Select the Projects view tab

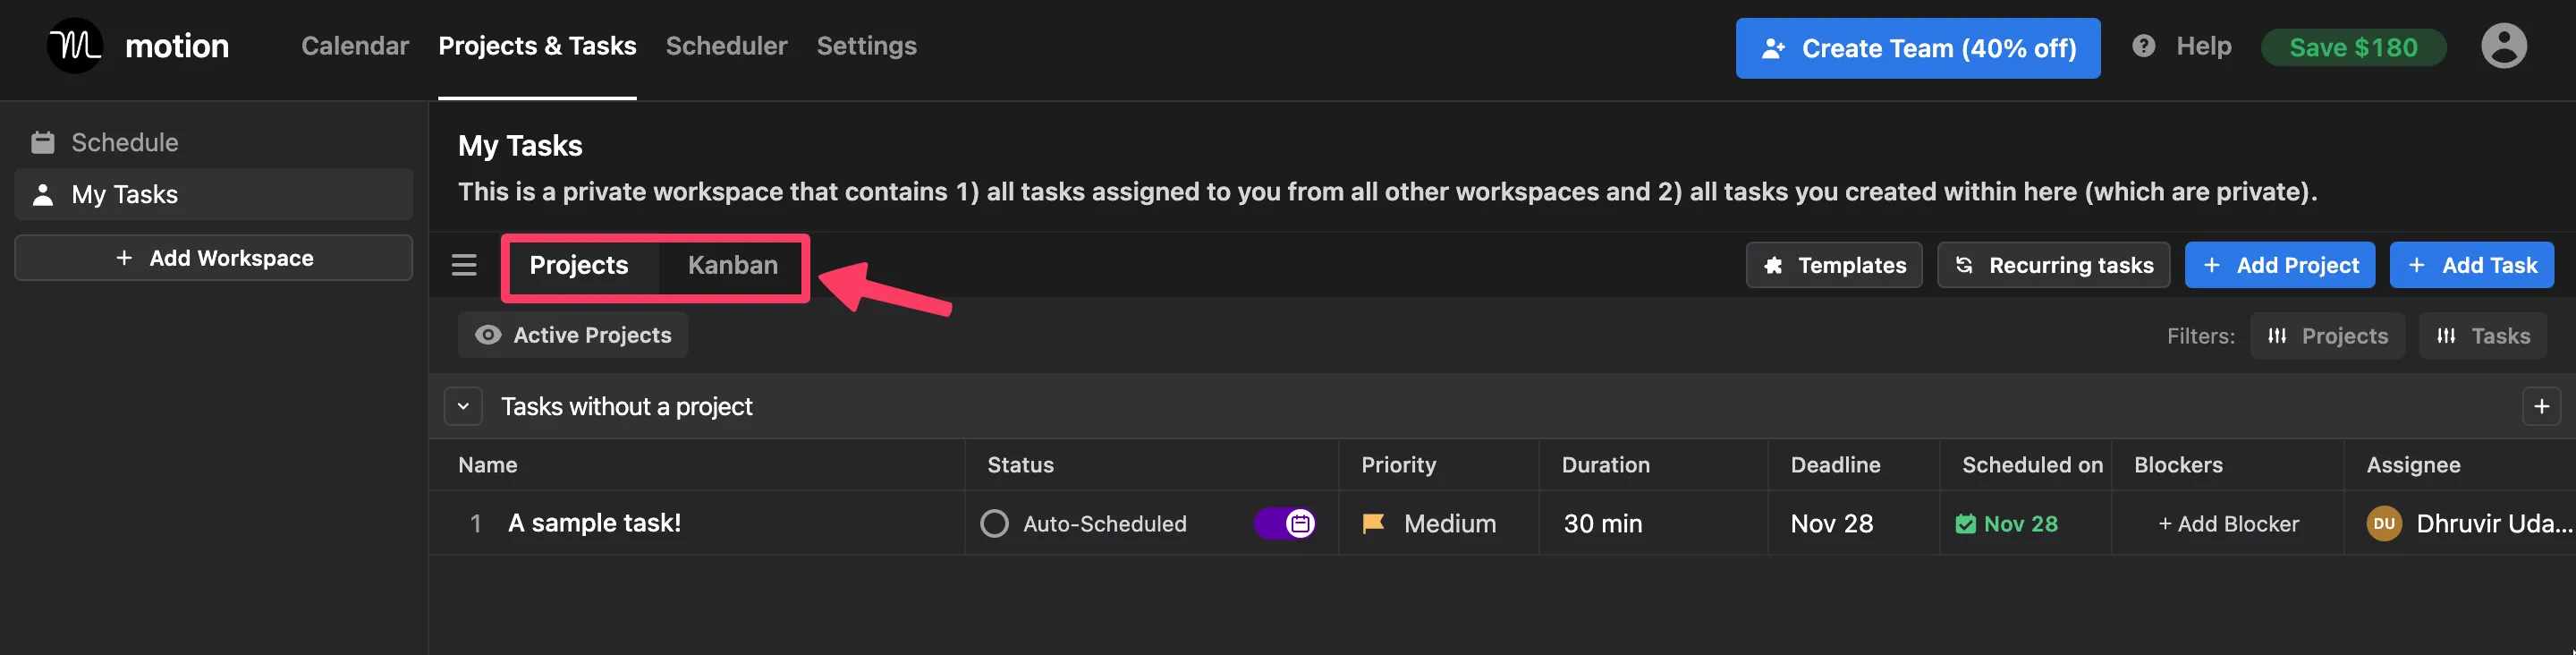pyautogui.click(x=578, y=265)
